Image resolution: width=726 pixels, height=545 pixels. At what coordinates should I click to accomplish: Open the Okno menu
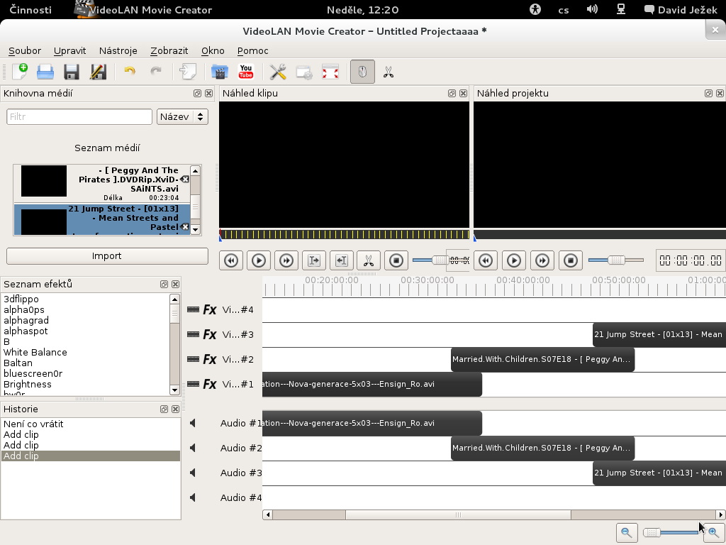click(x=213, y=51)
